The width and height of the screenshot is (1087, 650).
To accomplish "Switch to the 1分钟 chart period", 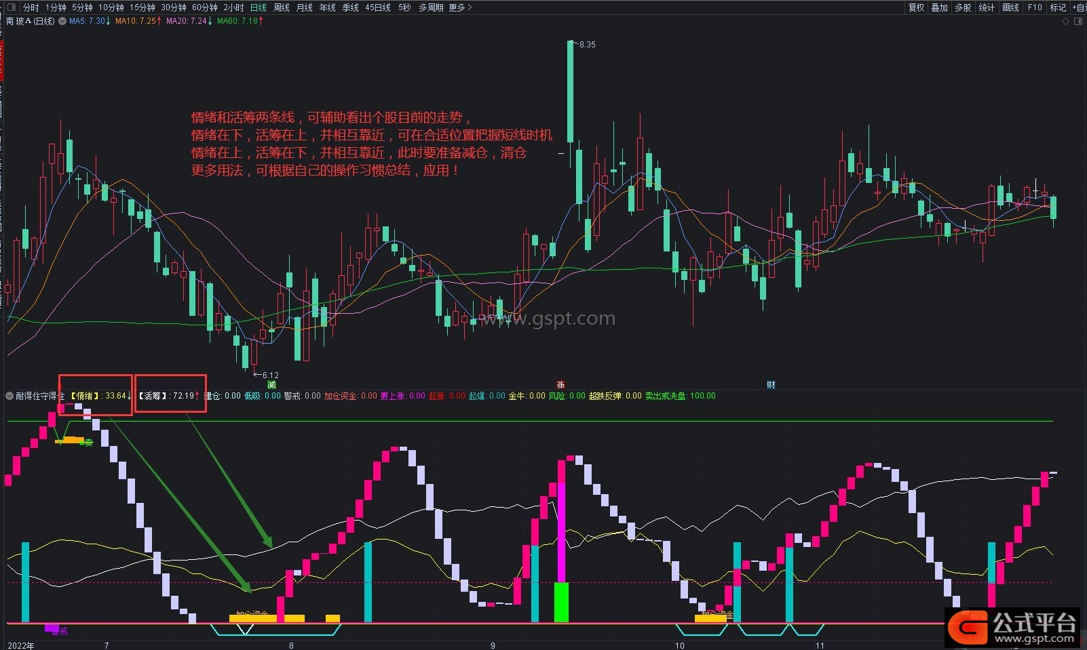I will pos(56,7).
